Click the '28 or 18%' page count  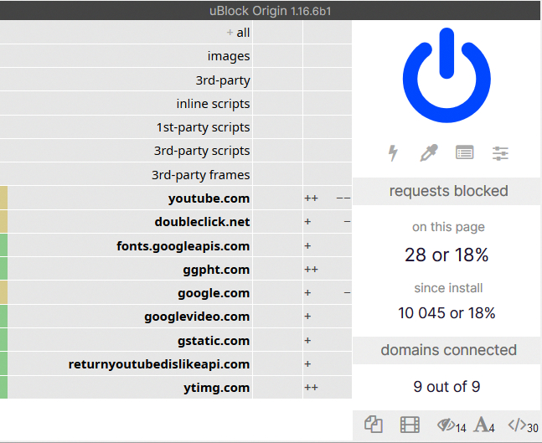pyautogui.click(x=447, y=255)
